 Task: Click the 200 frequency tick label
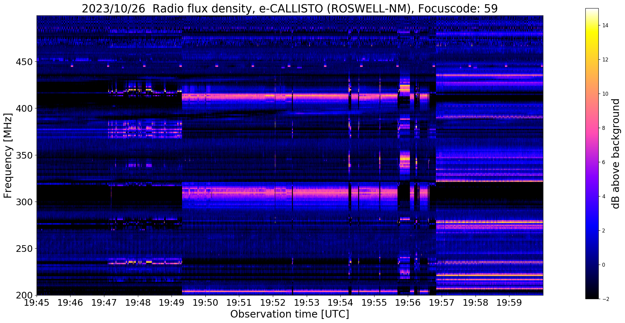pyautogui.click(x=24, y=295)
